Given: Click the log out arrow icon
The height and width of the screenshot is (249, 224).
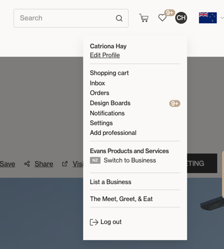Looking at the screenshot, I should point(94,222).
